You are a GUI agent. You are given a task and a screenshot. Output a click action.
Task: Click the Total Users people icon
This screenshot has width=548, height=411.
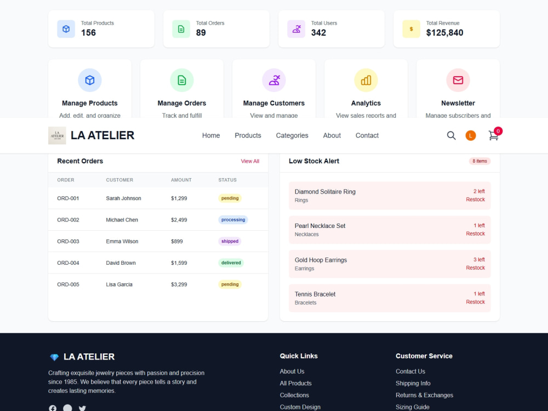pyautogui.click(x=296, y=29)
